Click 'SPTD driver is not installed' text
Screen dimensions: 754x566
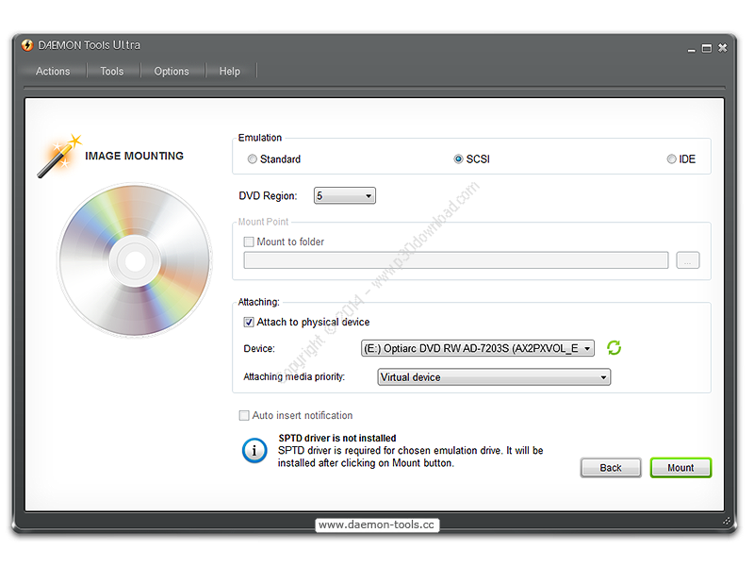[x=337, y=438]
